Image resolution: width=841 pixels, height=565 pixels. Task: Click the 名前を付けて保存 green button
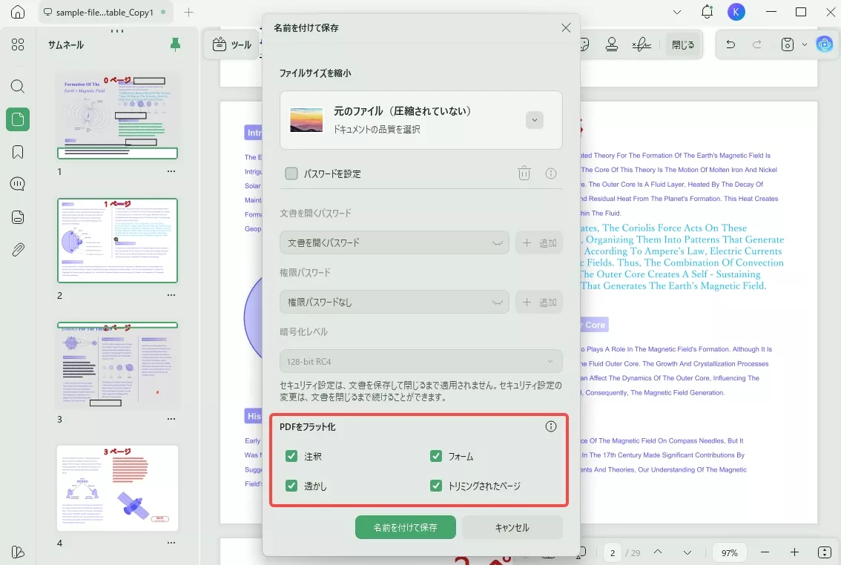click(x=405, y=527)
